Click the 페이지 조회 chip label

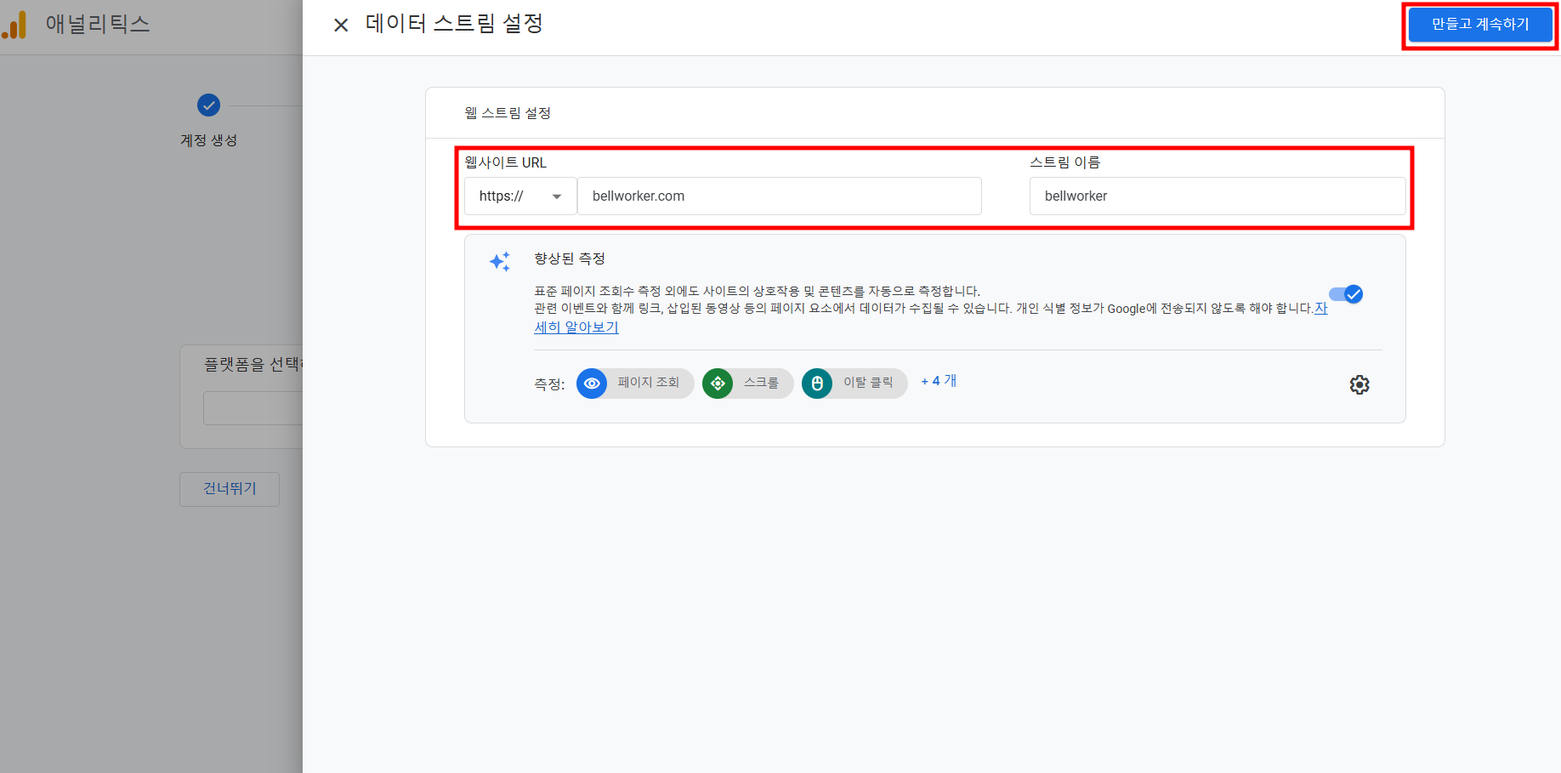[649, 383]
